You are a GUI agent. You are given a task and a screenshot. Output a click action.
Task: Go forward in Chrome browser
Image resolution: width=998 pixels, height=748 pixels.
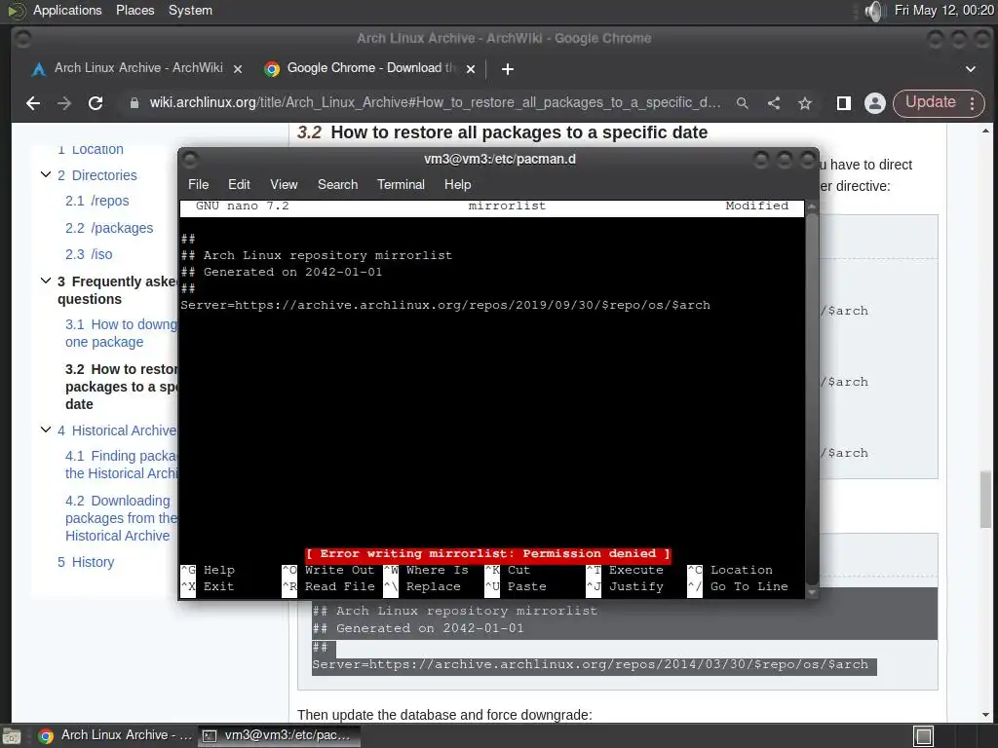(63, 103)
